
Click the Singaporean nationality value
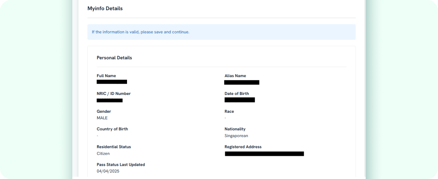[236, 136]
